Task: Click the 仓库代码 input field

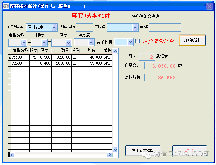Action: (x=84, y=27)
